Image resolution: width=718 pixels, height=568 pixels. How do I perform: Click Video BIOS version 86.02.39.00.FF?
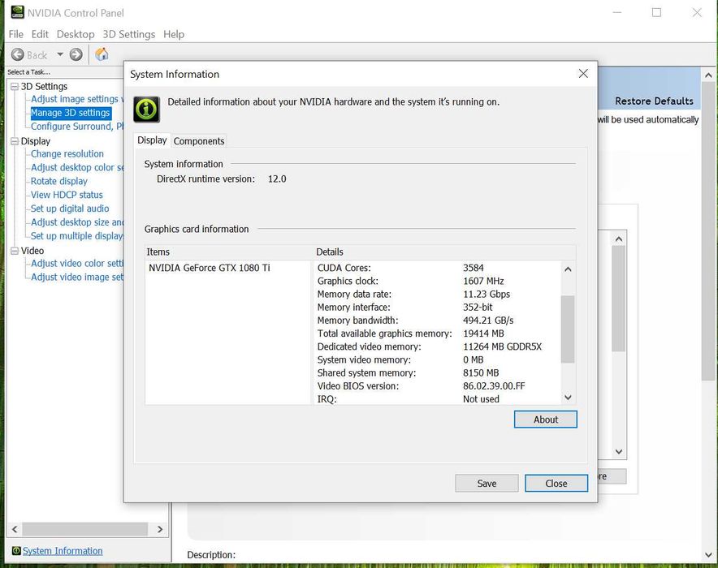pos(494,386)
